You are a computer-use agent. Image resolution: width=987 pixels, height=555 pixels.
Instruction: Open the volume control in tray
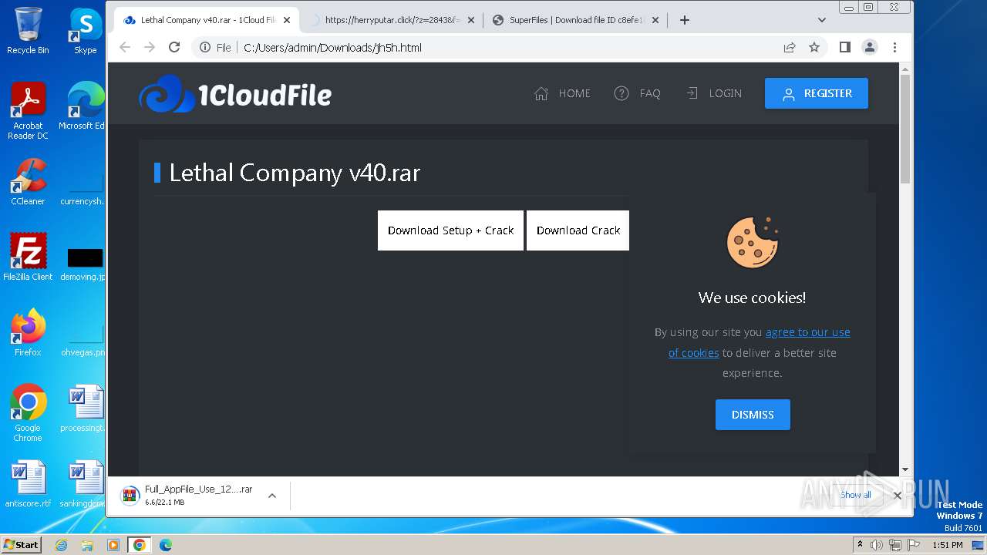(x=877, y=545)
